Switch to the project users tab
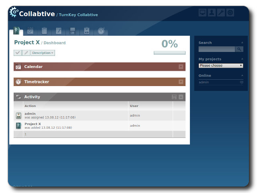 tap(87, 31)
